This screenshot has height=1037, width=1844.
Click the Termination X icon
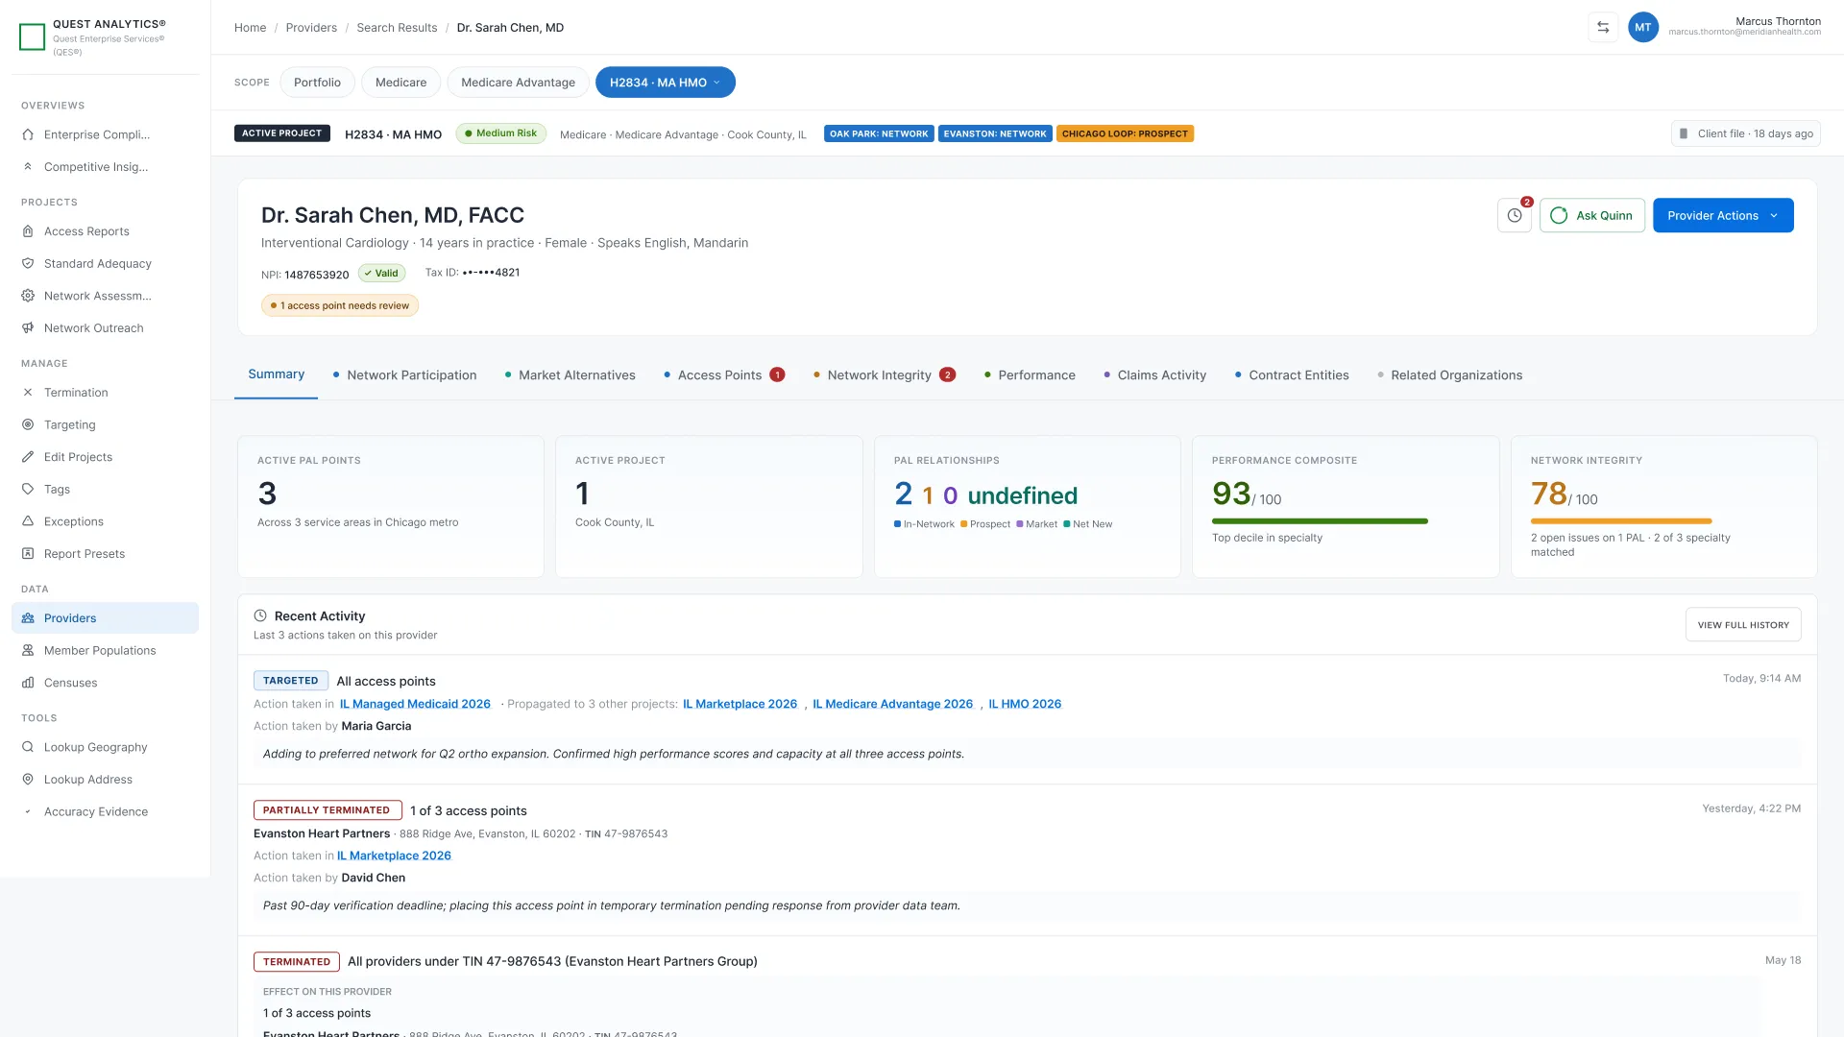pyautogui.click(x=28, y=393)
